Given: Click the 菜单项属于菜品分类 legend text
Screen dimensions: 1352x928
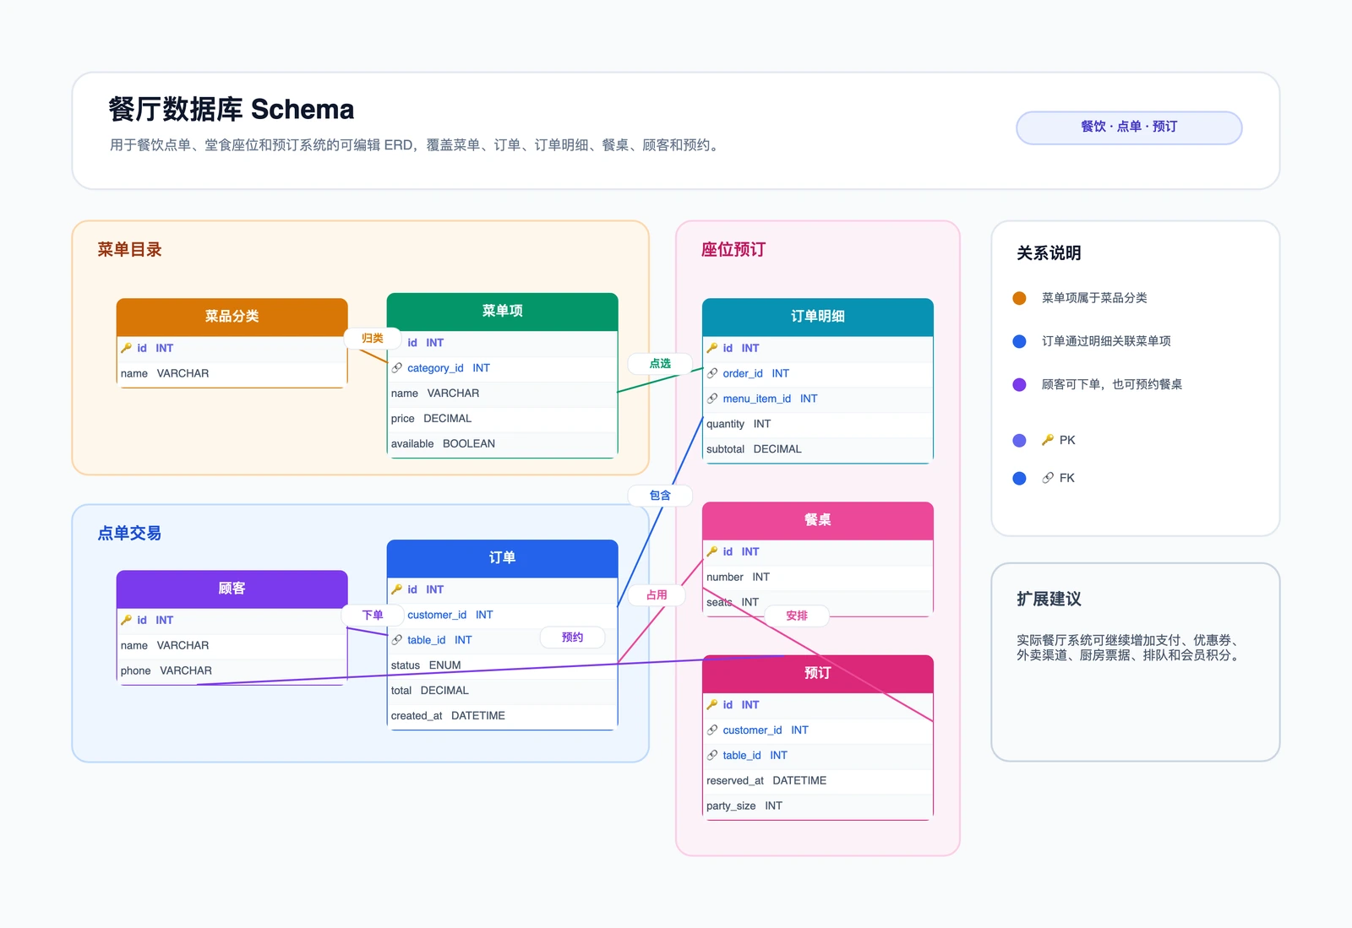Looking at the screenshot, I should (1094, 298).
